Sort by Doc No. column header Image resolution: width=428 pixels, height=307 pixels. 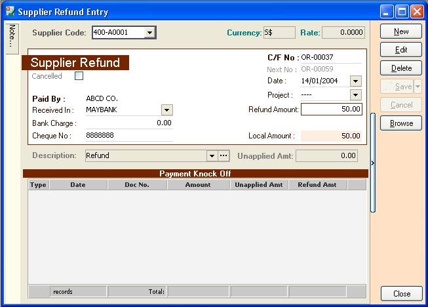tap(137, 185)
